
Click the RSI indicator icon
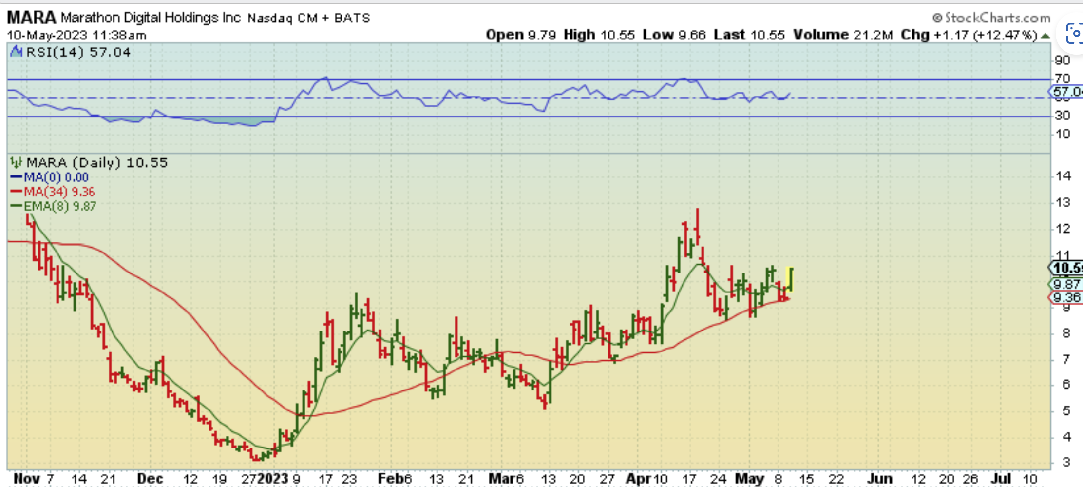pos(17,51)
